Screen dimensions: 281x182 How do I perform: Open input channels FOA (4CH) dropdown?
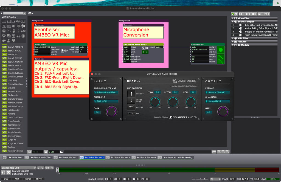click(106, 101)
